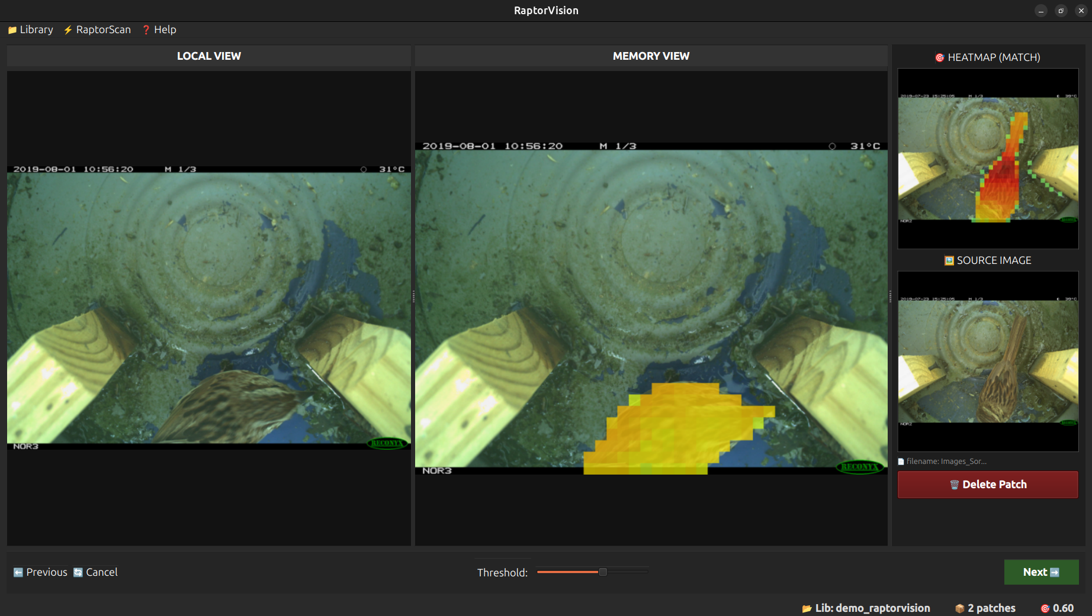Click the trash icon on Delete Patch
The height and width of the screenshot is (616, 1092).
tap(954, 485)
